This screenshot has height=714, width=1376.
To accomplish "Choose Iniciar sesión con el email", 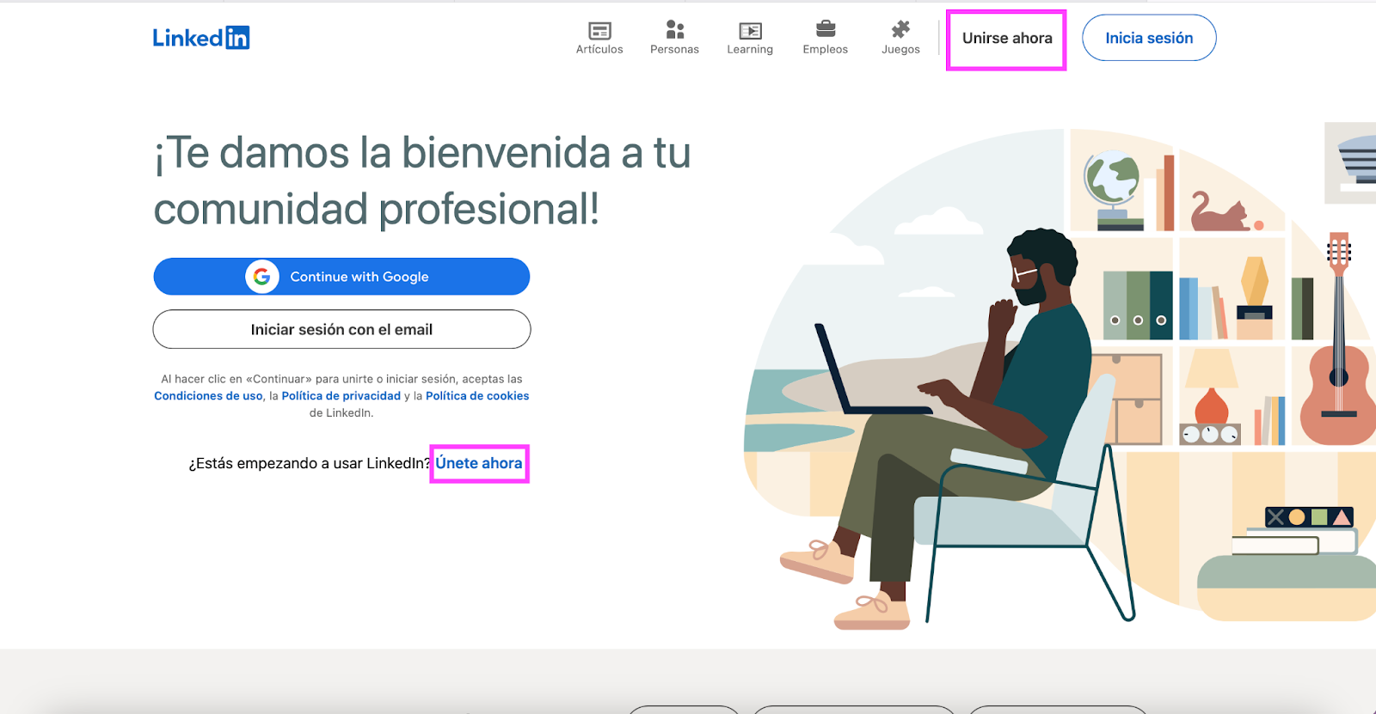I will [x=341, y=329].
